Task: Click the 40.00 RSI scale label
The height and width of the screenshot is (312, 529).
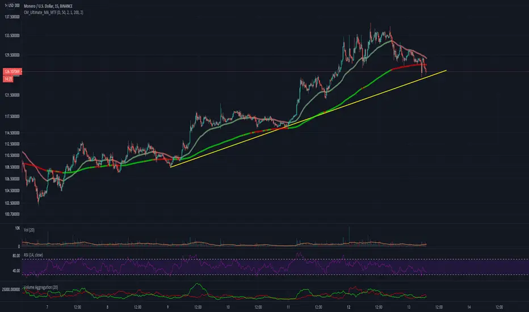Action: click(16, 271)
